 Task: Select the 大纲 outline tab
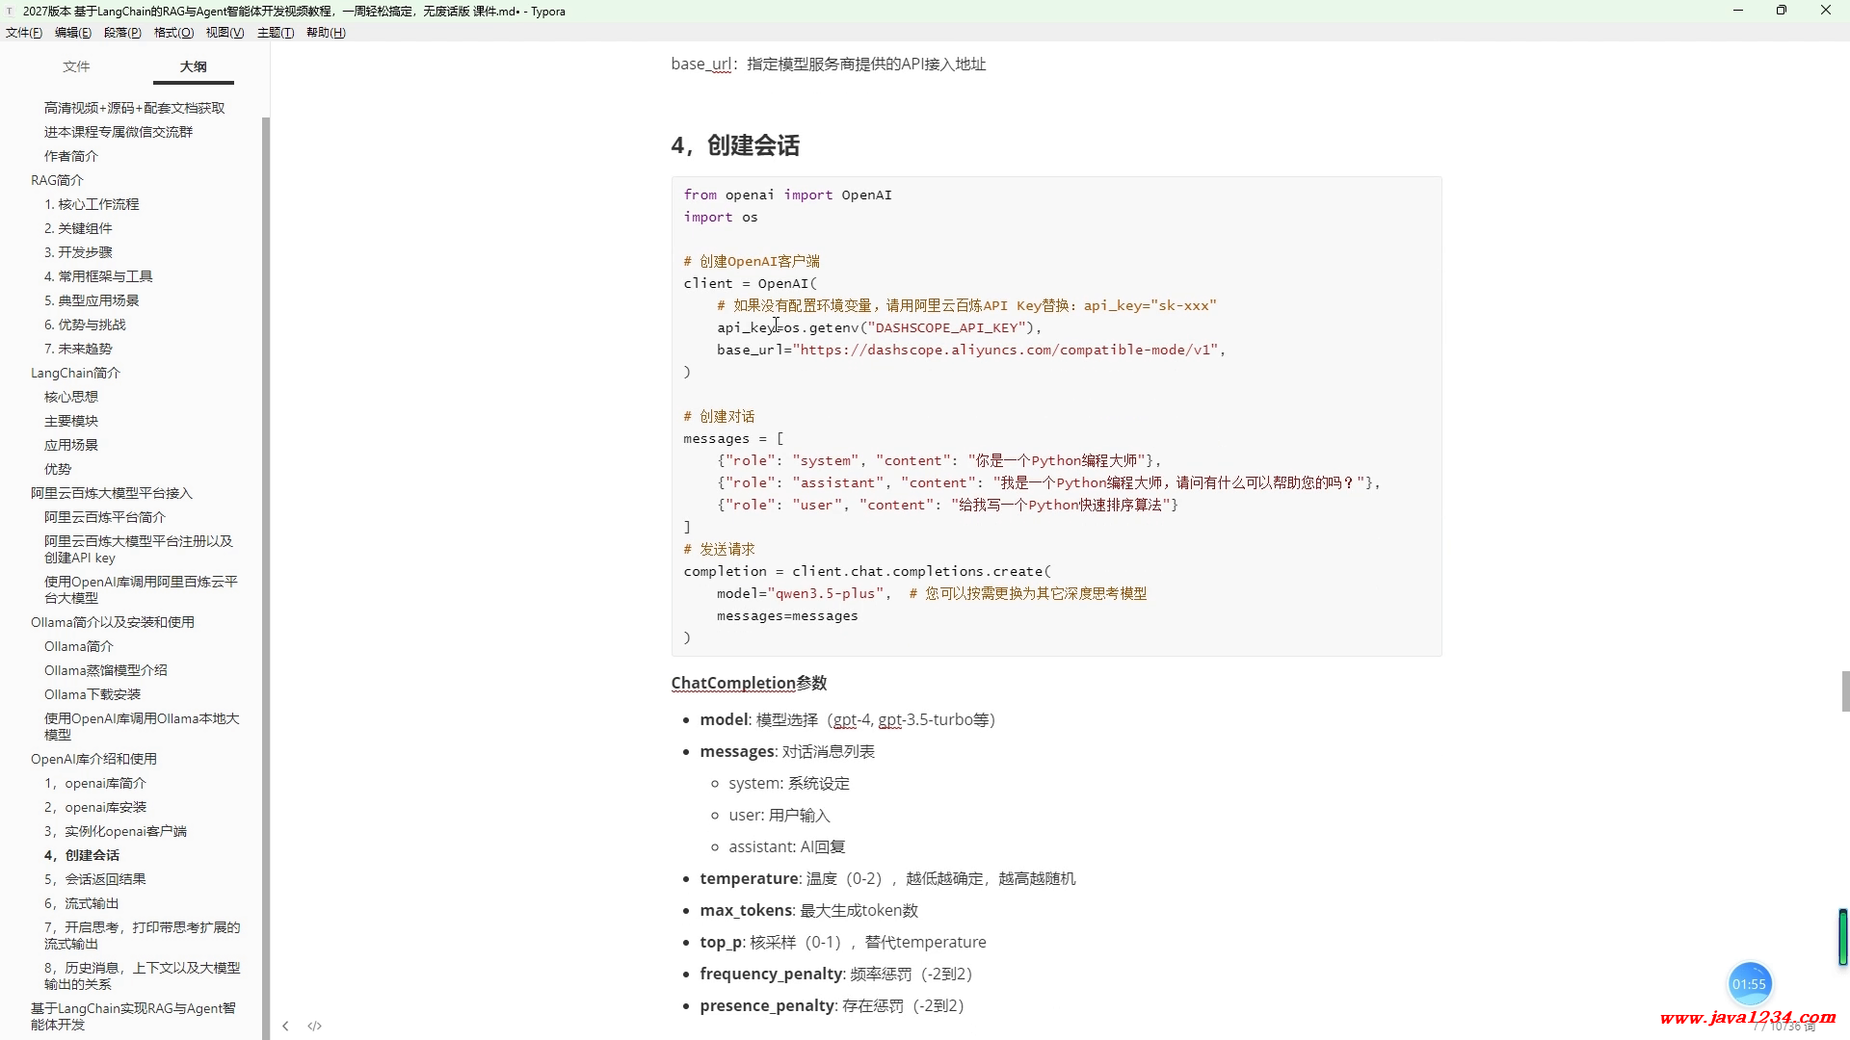point(193,66)
